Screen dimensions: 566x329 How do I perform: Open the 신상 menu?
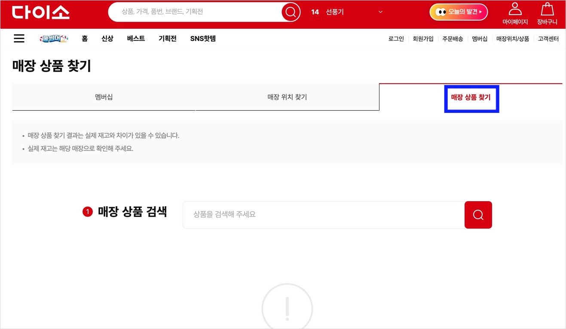tap(107, 38)
